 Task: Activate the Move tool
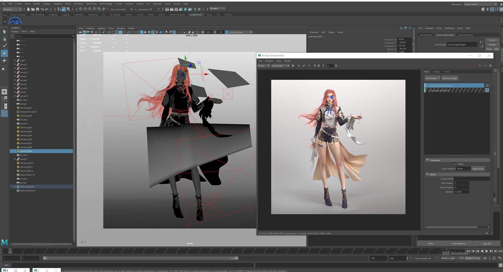click(4, 54)
